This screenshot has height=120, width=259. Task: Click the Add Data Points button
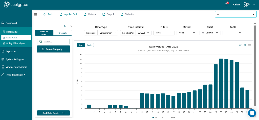pyautogui.click(x=53, y=113)
